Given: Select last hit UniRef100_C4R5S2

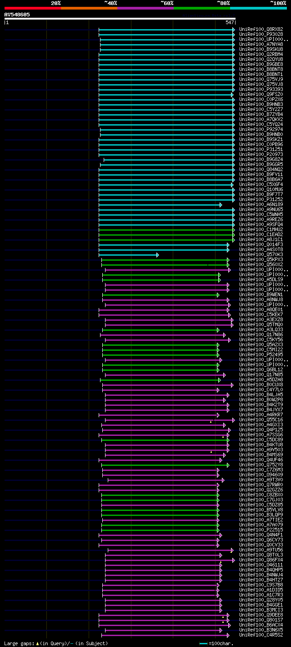Looking at the screenshot, I should (261, 635).
